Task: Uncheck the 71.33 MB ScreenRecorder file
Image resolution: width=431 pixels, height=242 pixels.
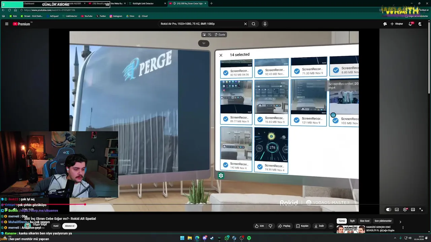Action: (x=297, y=71)
